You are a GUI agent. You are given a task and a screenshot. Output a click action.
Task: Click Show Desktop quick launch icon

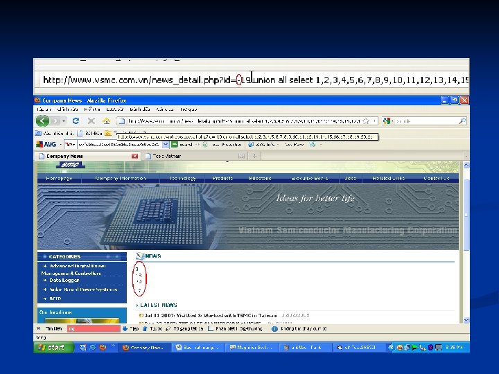pyautogui.click(x=83, y=348)
